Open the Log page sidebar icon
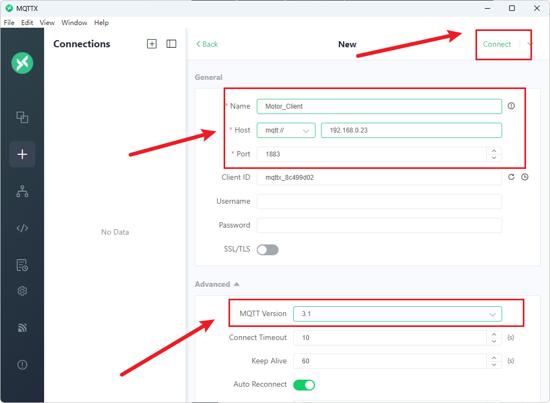The image size is (550, 403). 22,265
